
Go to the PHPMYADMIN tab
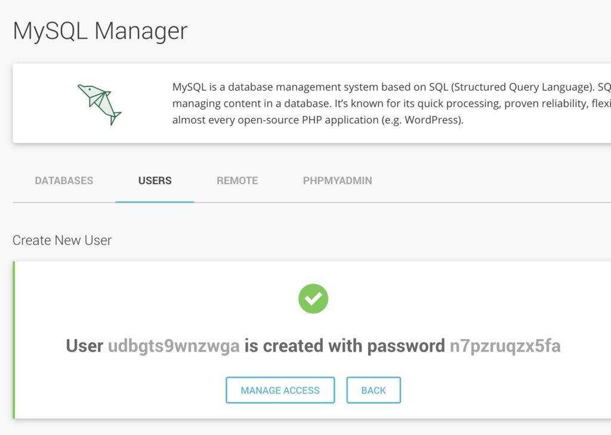tap(337, 181)
